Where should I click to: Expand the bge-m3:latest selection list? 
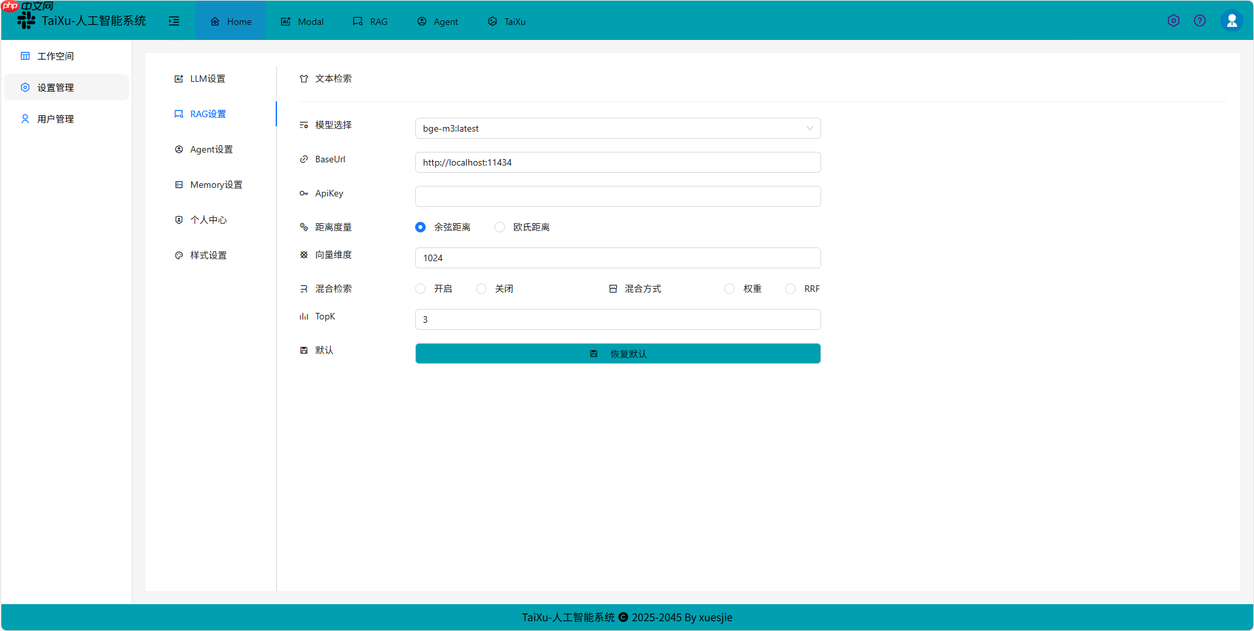(810, 128)
